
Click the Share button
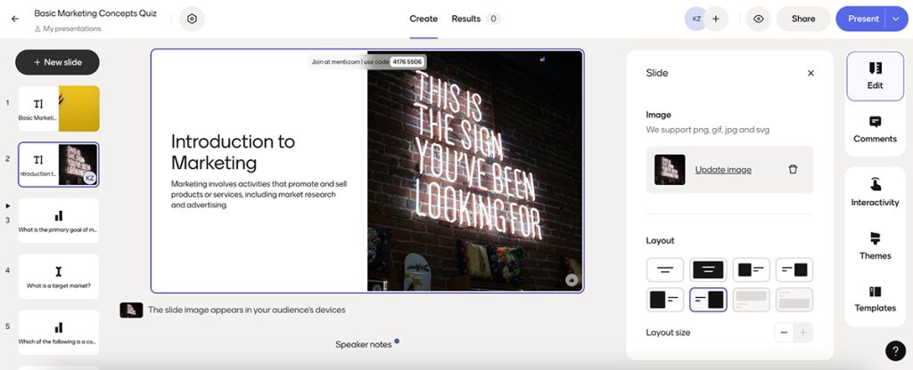[802, 19]
